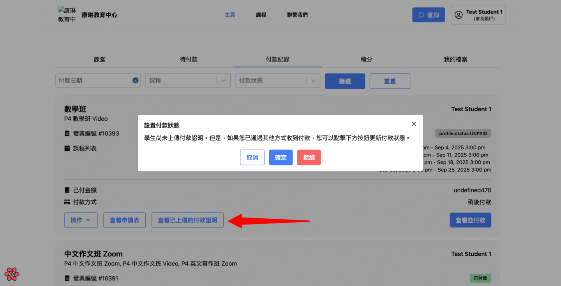The image size is (561, 286).
Task: Confirm with the blue 確定 button
Action: 280,158
